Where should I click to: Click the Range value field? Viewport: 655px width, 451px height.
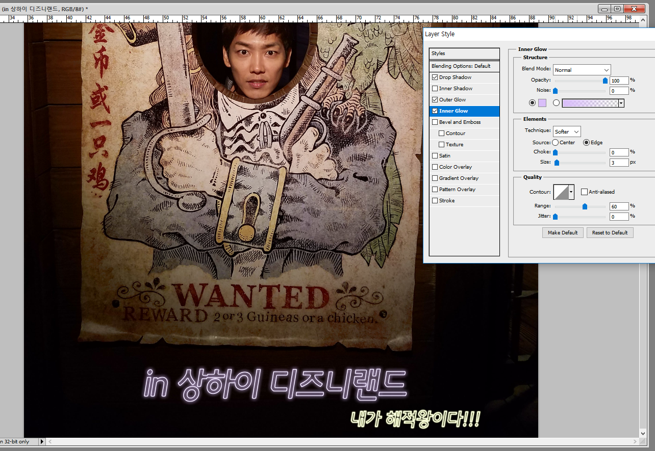(x=619, y=206)
